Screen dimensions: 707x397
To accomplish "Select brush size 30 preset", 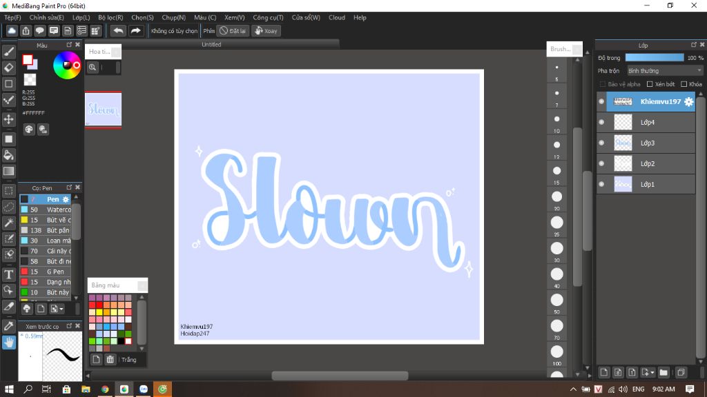I will click(557, 251).
